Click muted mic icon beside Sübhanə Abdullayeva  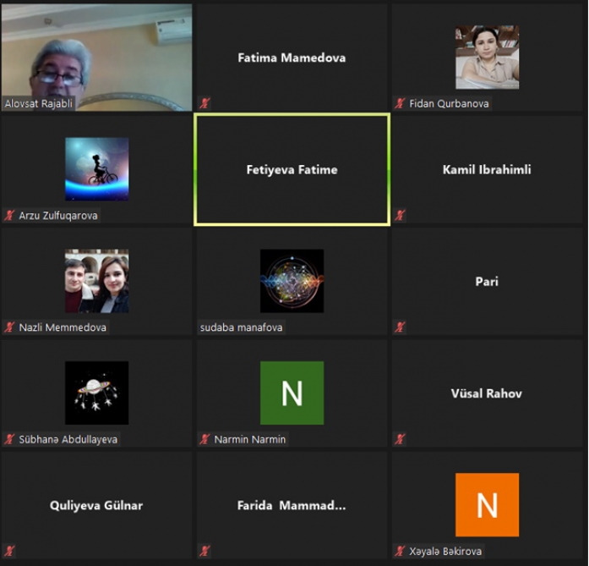point(9,439)
